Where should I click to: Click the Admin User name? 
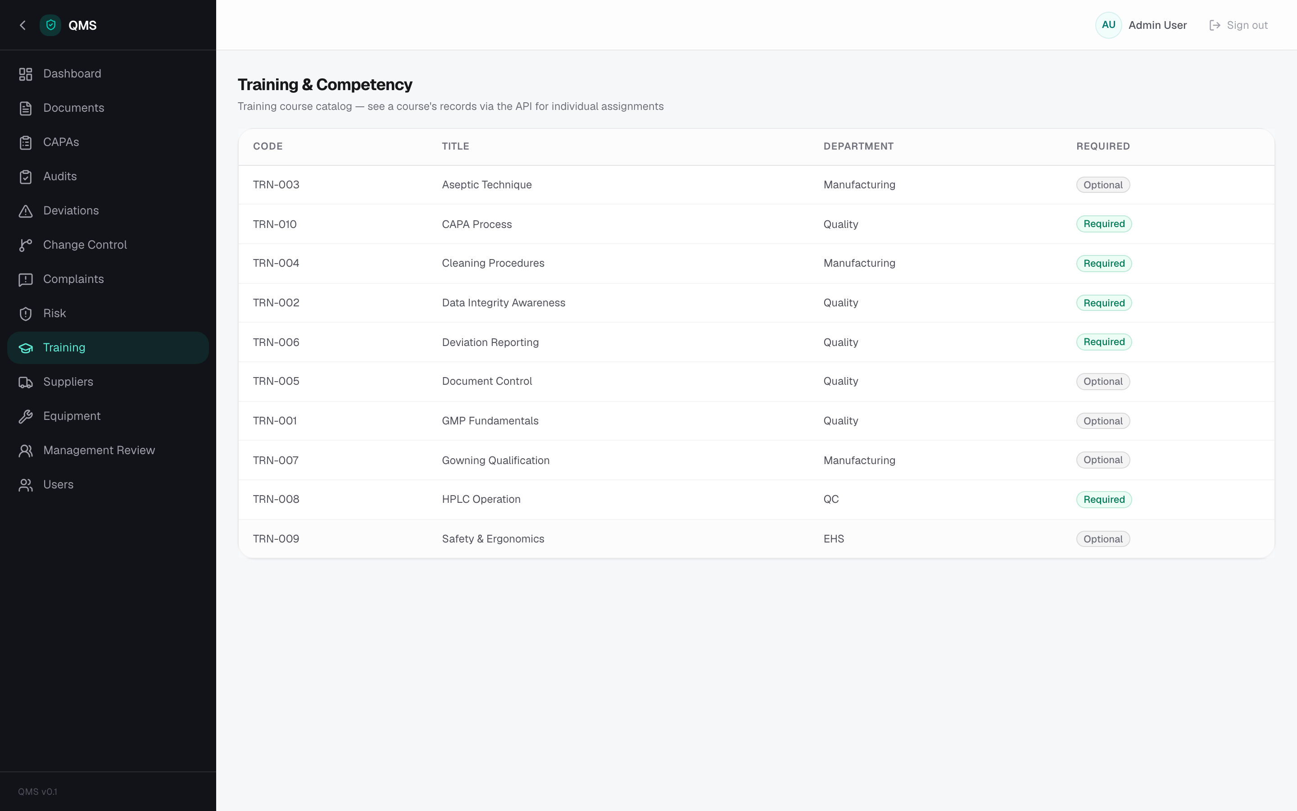pyautogui.click(x=1157, y=25)
